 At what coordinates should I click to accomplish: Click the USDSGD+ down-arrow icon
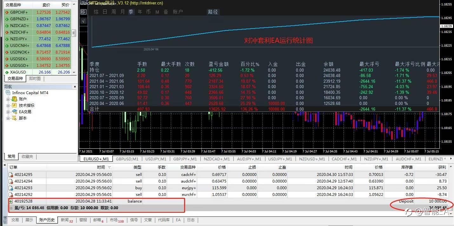pos(7,66)
